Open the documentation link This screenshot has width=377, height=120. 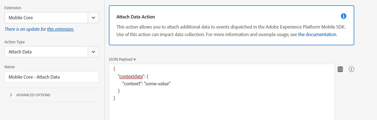coord(317,34)
